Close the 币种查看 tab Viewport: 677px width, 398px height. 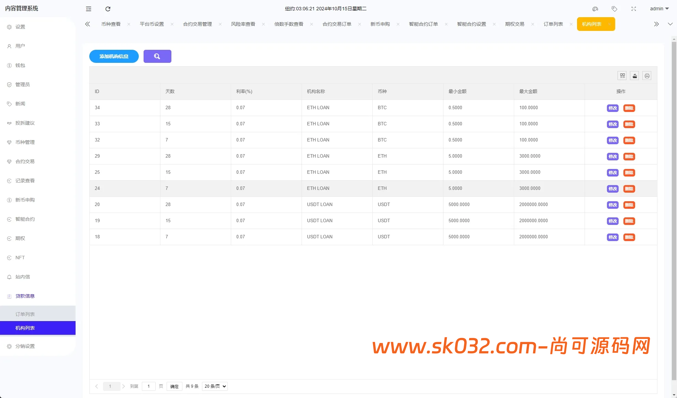(129, 24)
